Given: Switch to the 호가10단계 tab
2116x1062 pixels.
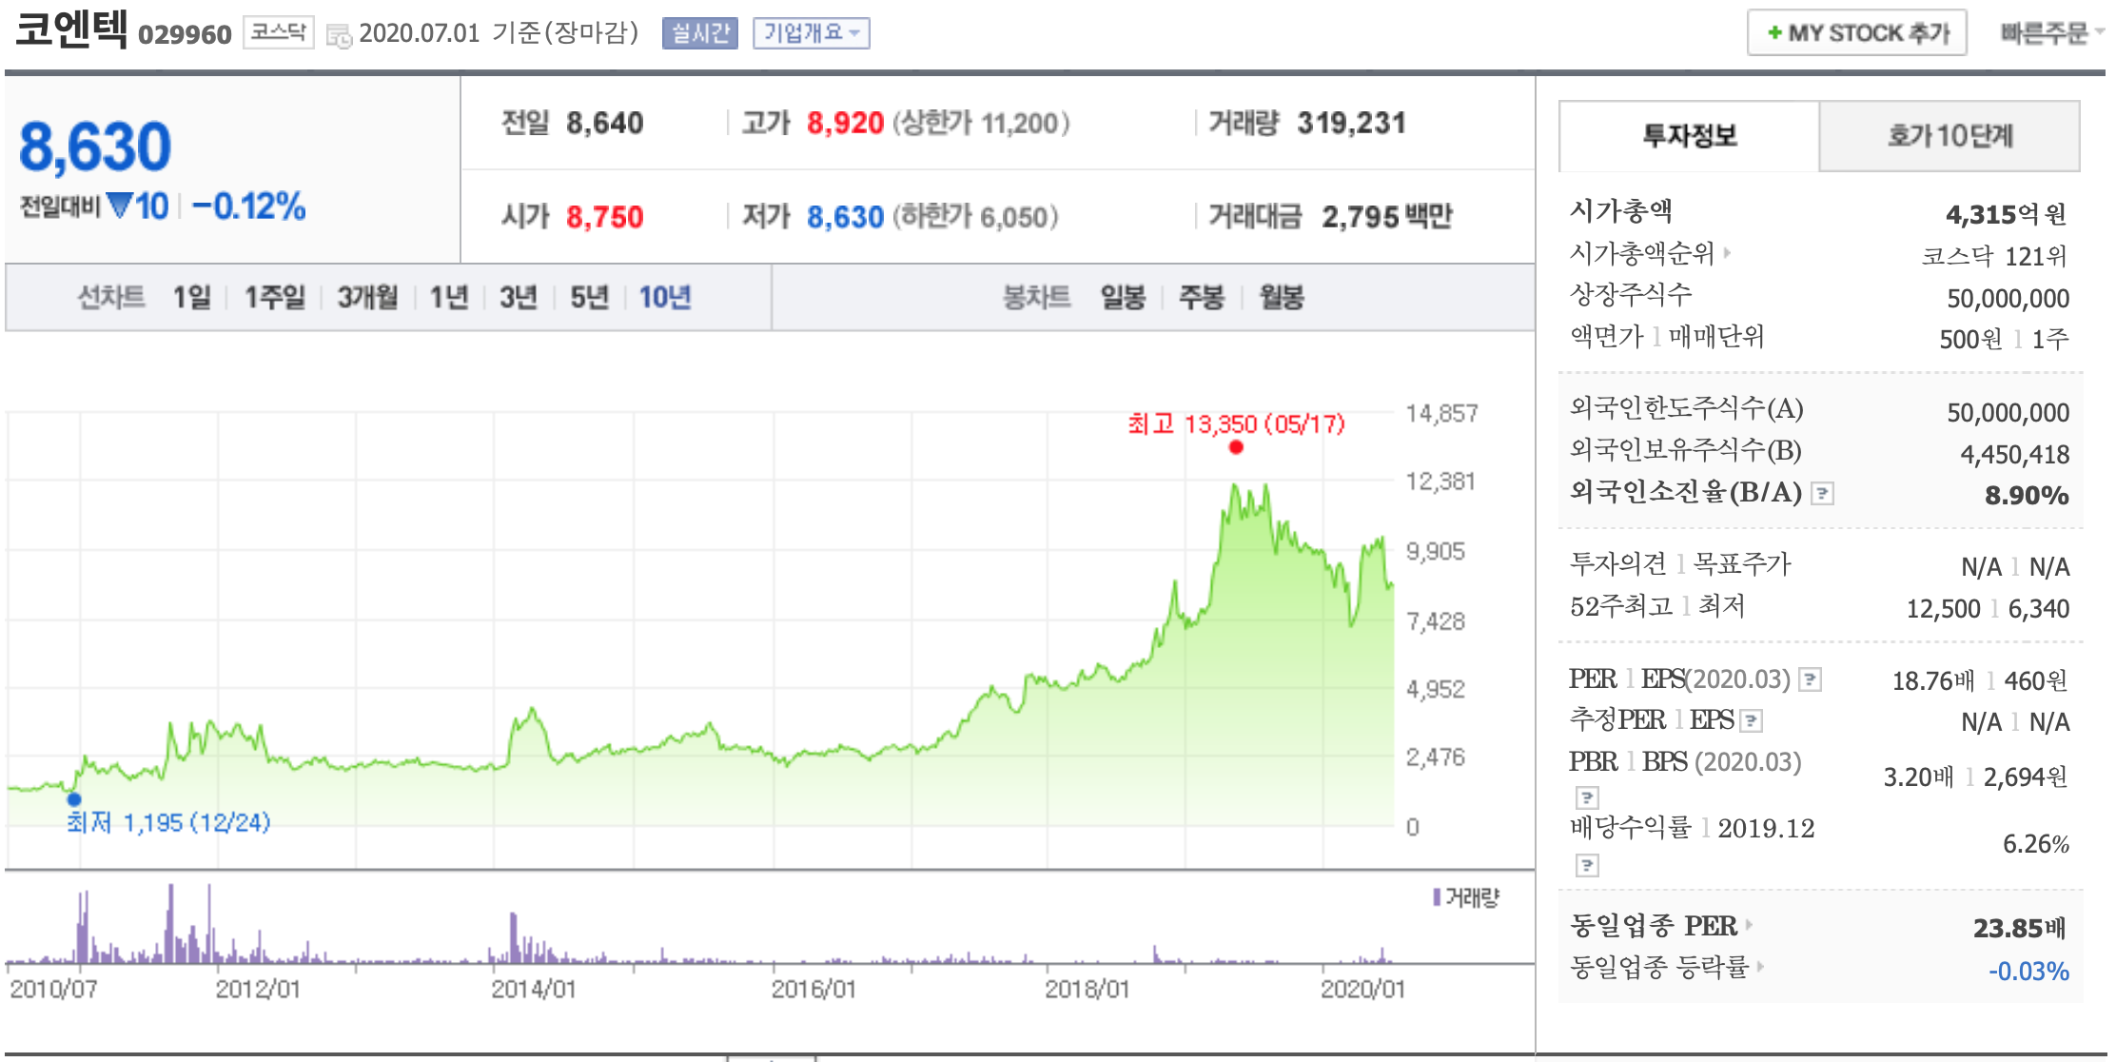Looking at the screenshot, I should [x=1949, y=136].
